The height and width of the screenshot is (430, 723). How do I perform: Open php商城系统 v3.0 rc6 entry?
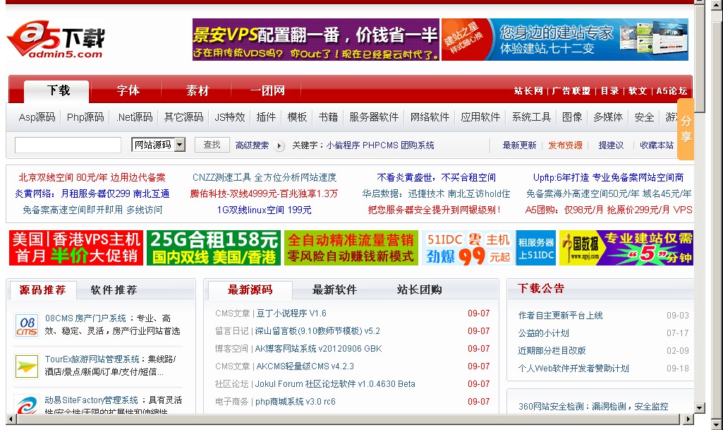[x=295, y=401]
